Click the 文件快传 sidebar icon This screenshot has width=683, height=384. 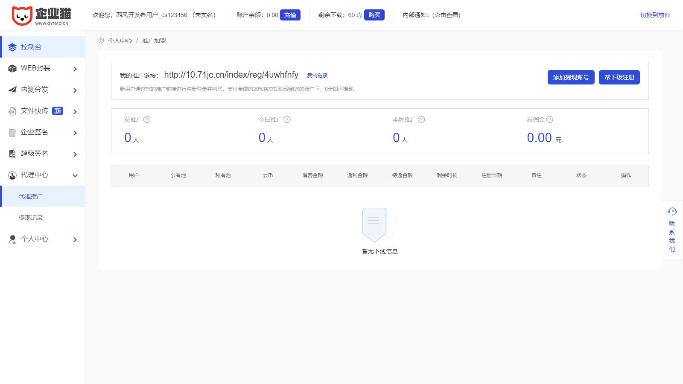click(12, 111)
